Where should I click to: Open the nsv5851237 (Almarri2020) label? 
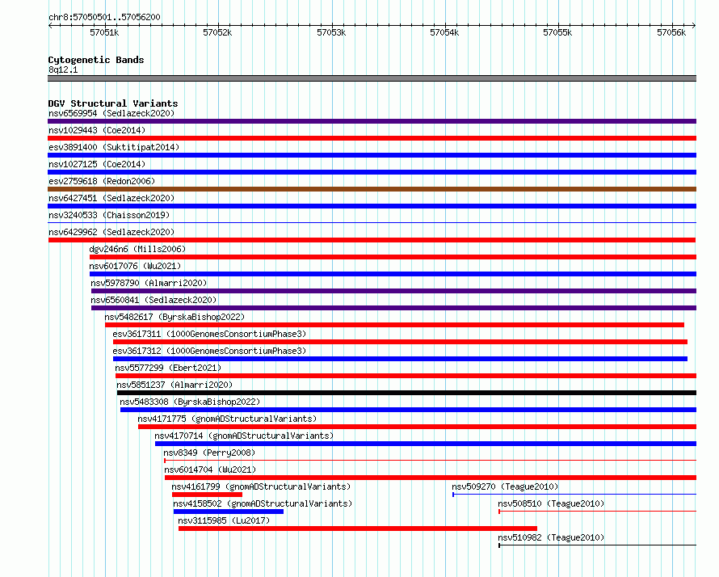pos(174,385)
